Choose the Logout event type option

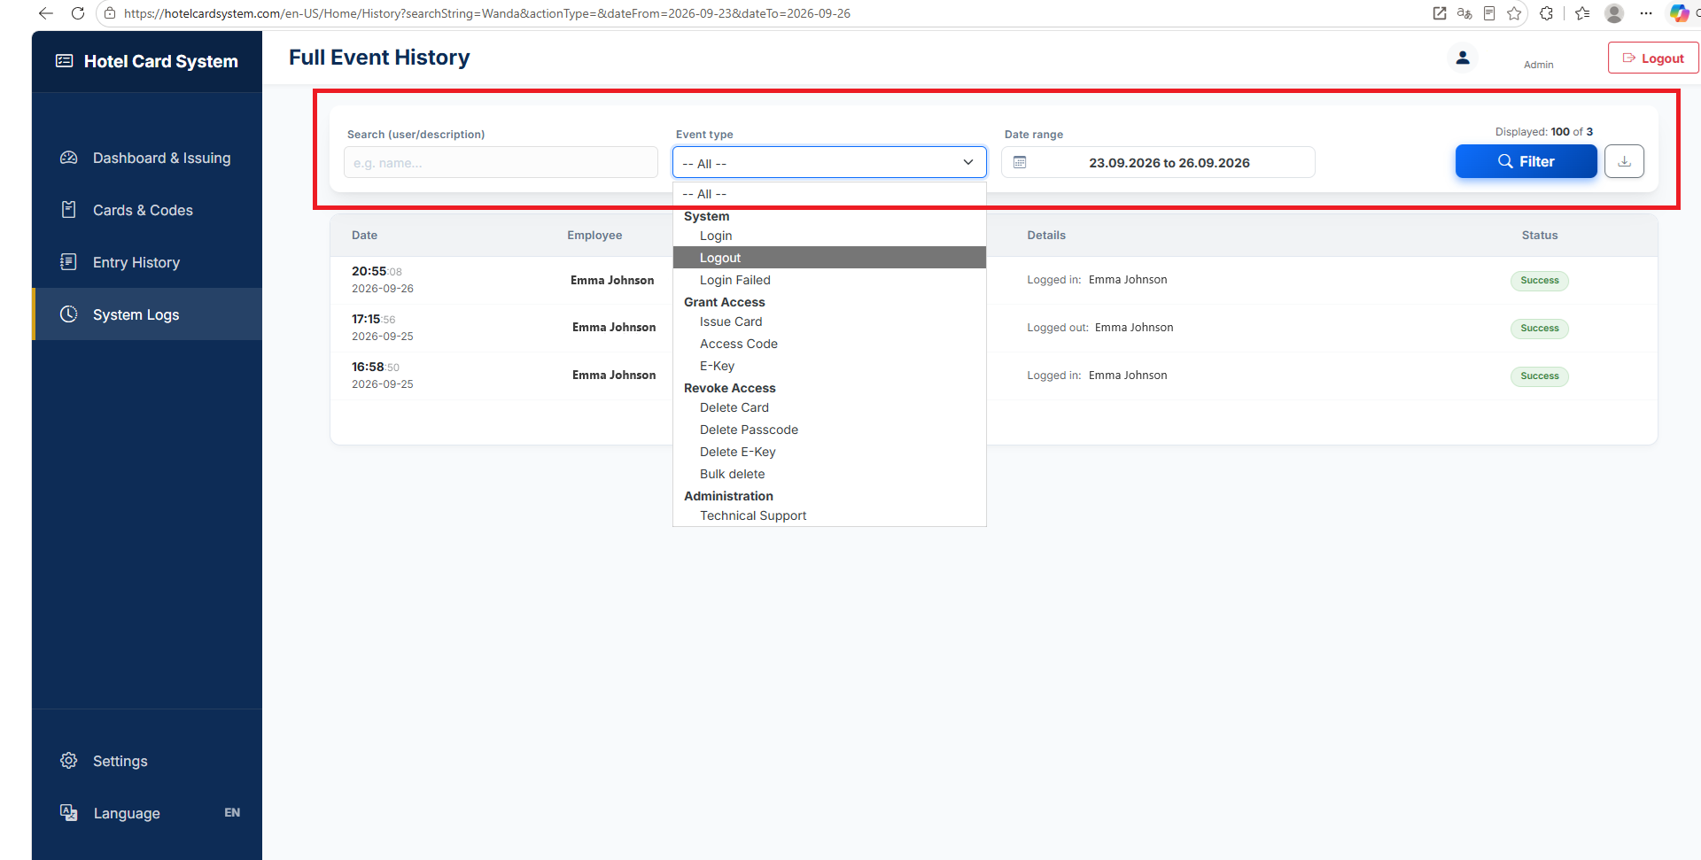click(829, 258)
